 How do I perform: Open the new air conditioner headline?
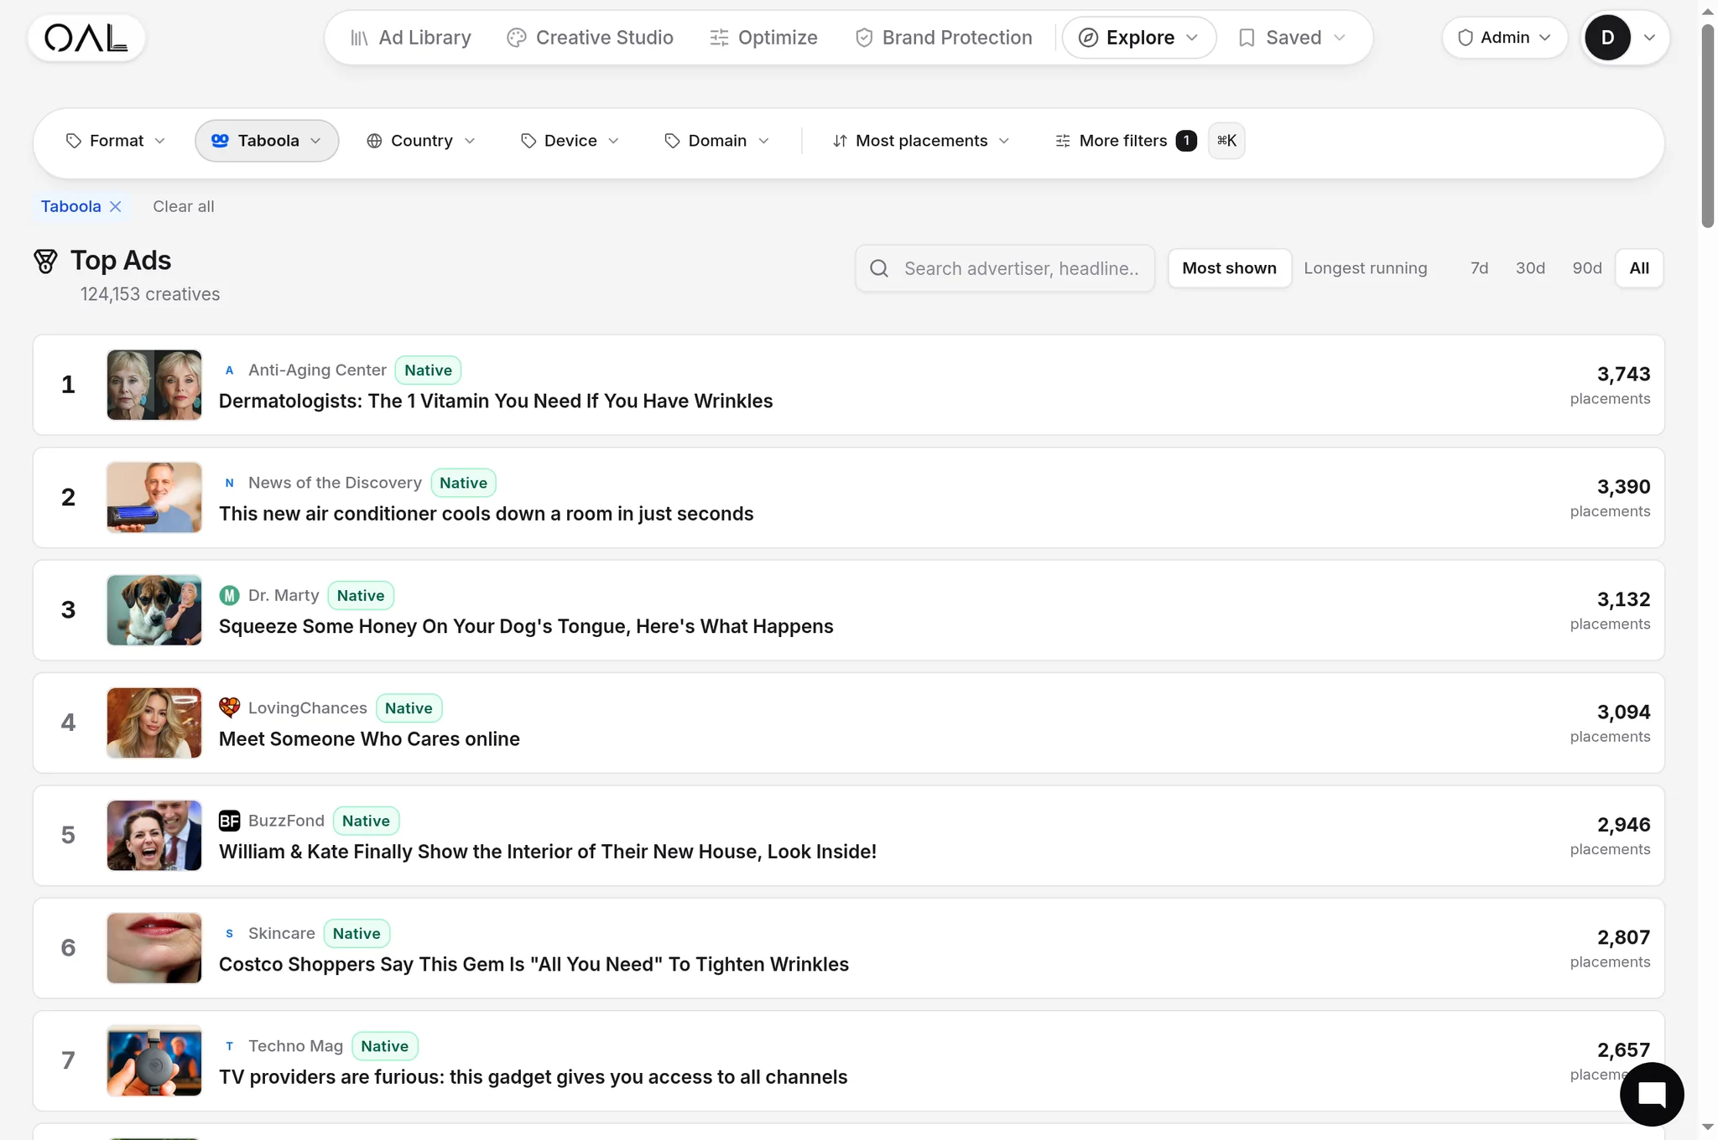point(487,514)
